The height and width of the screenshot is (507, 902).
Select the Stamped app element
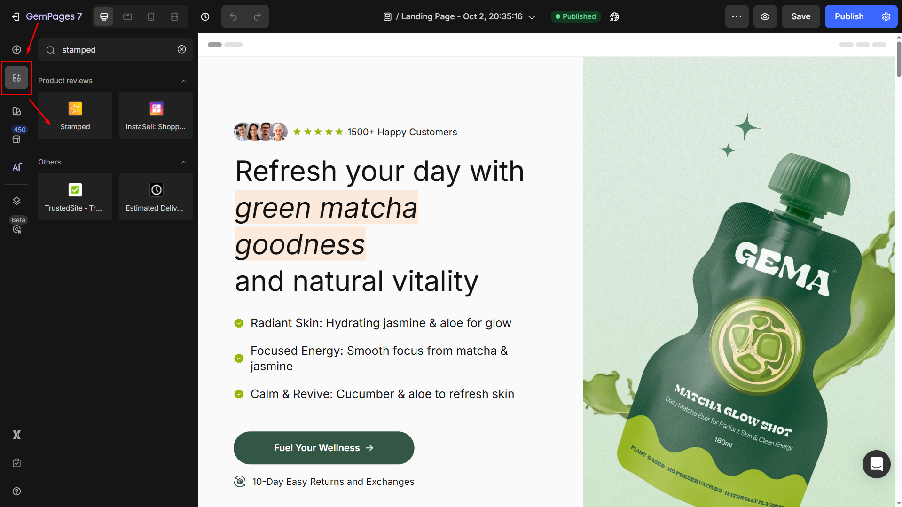tap(75, 115)
